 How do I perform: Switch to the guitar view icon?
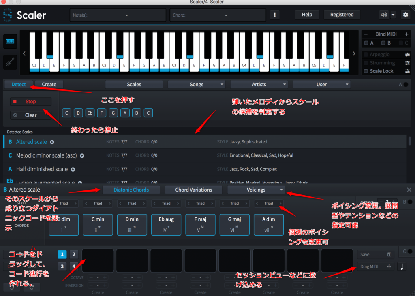click(10, 62)
